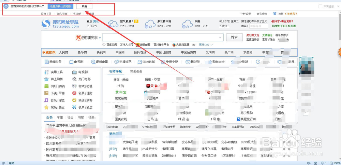This screenshot has height=165, width=341.
Task: Click the 100% zoom control in status bar
Action: tap(335, 163)
